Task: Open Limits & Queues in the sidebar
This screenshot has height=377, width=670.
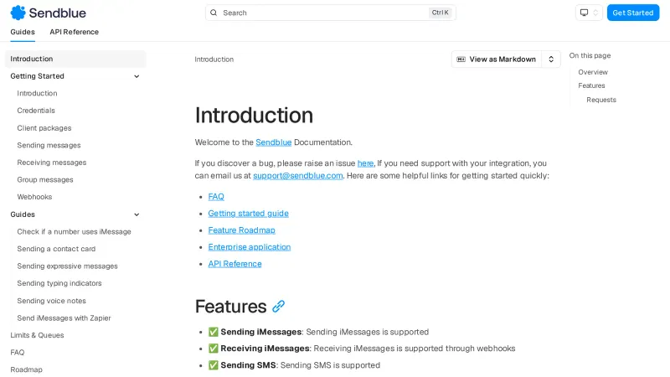Action: pos(37,335)
